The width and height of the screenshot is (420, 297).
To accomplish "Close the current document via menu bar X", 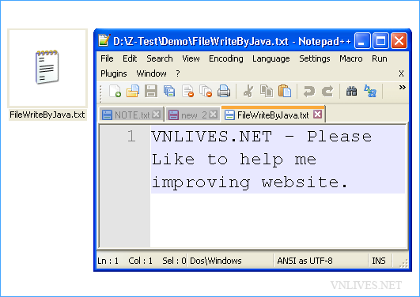I will [401, 73].
